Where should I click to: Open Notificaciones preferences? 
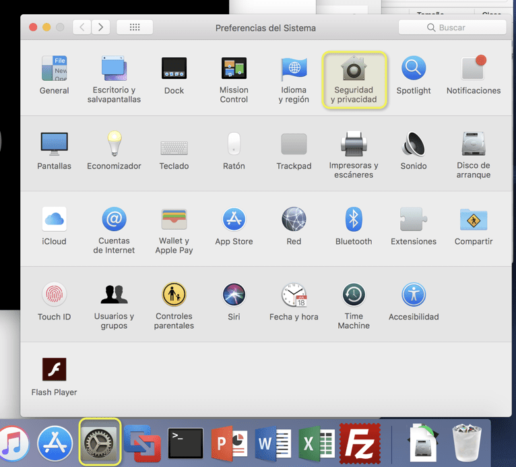474,75
